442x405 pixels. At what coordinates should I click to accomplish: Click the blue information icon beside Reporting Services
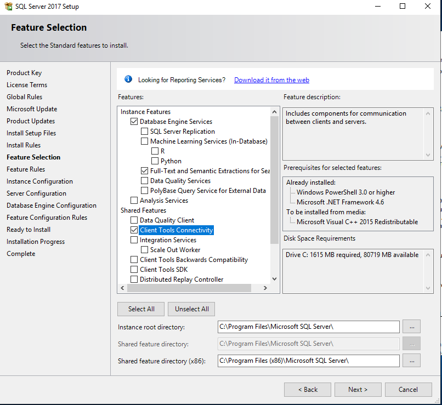click(x=128, y=79)
